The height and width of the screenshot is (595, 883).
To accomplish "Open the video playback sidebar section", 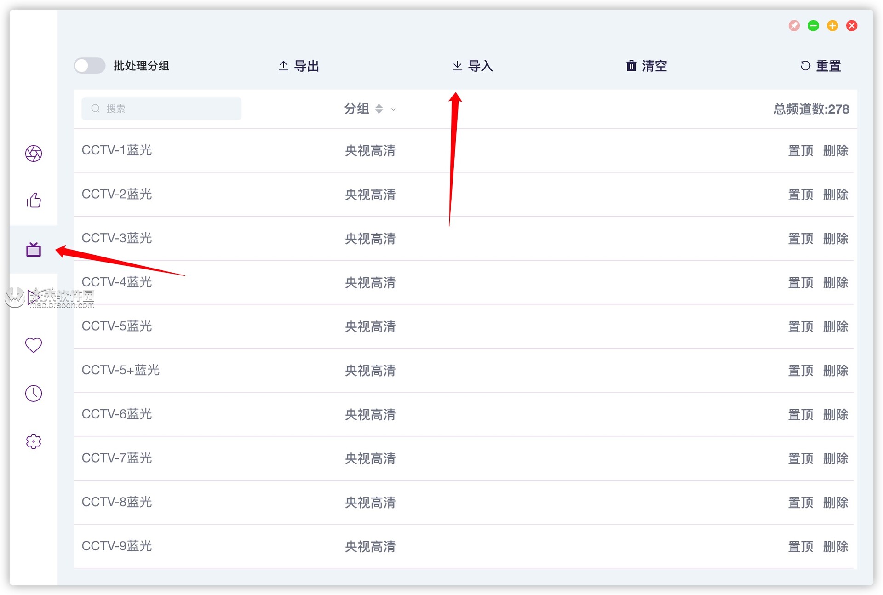I will click(33, 297).
